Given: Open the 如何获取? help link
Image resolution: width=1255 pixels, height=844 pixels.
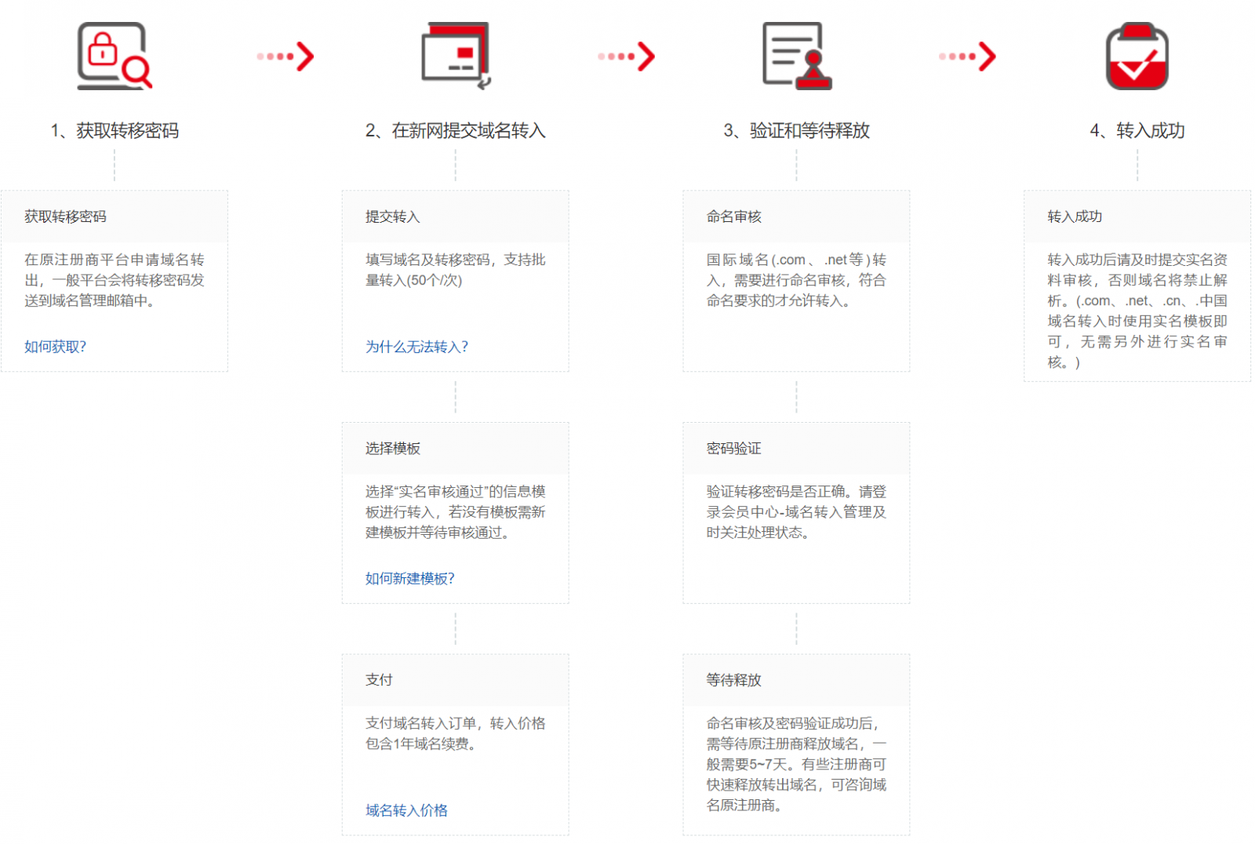Looking at the screenshot, I should [x=55, y=347].
